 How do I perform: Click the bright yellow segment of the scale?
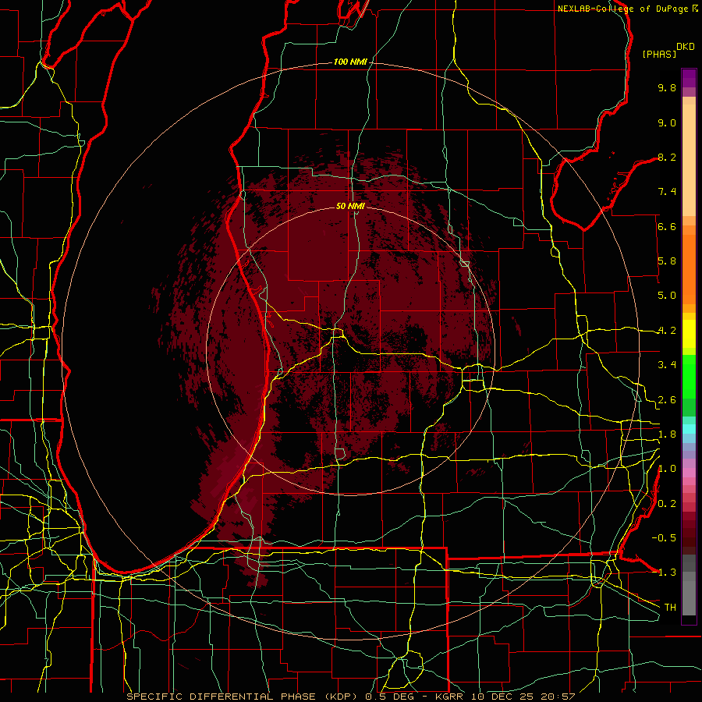click(689, 334)
